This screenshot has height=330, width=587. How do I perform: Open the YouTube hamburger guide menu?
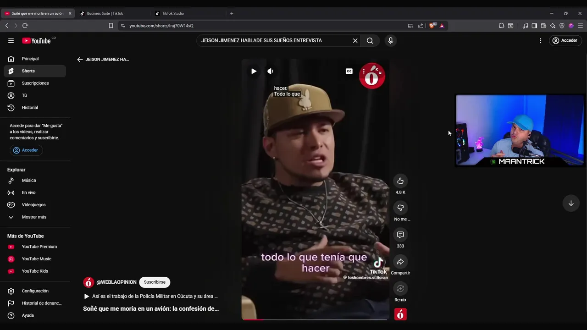[x=11, y=40]
